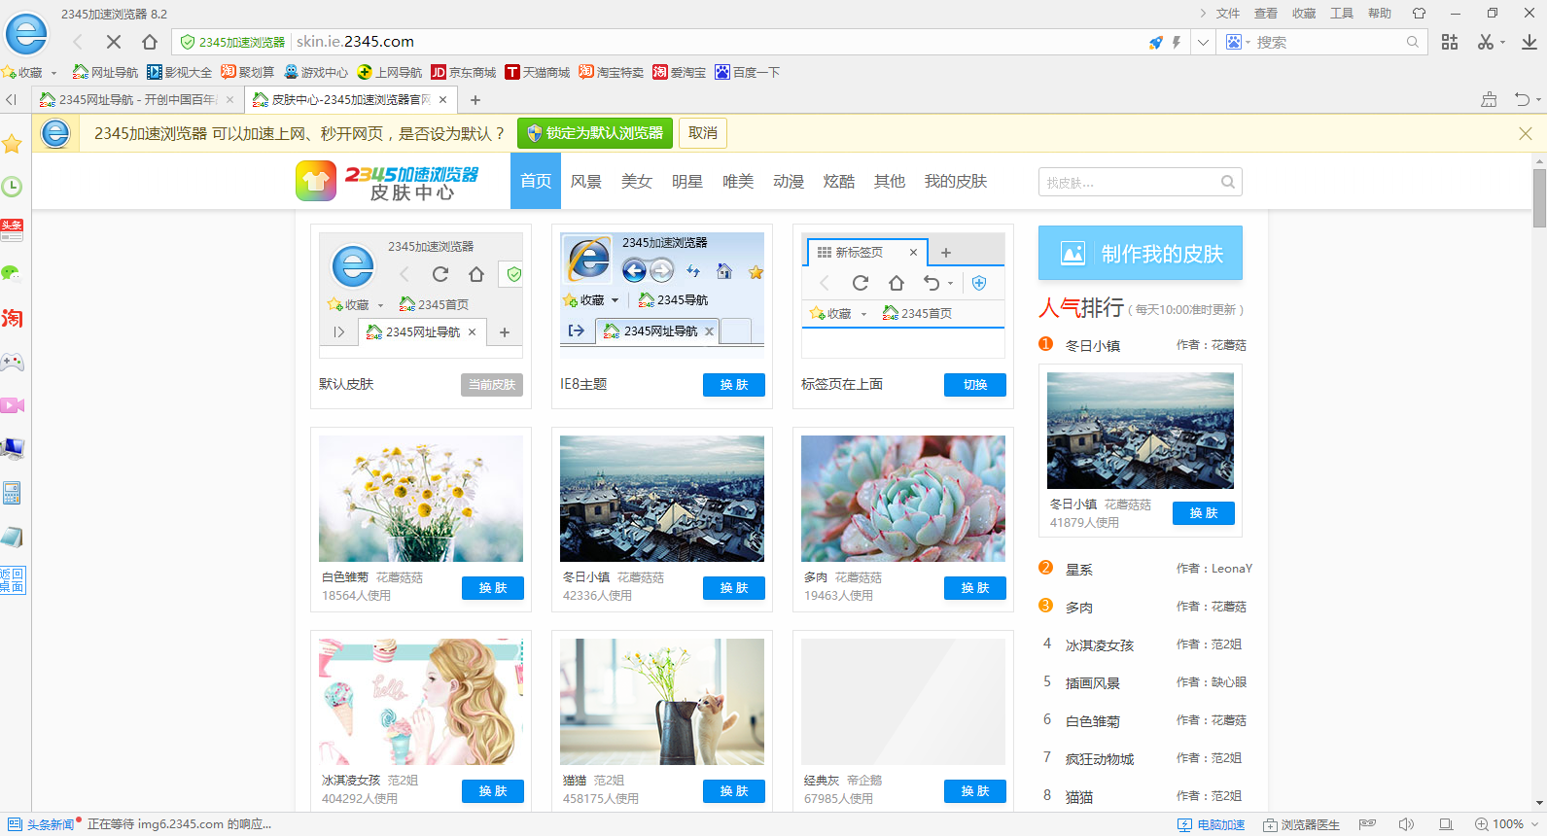1547x836 pixels.
Task: Open the apps grid toolbar icon
Action: [1450, 42]
